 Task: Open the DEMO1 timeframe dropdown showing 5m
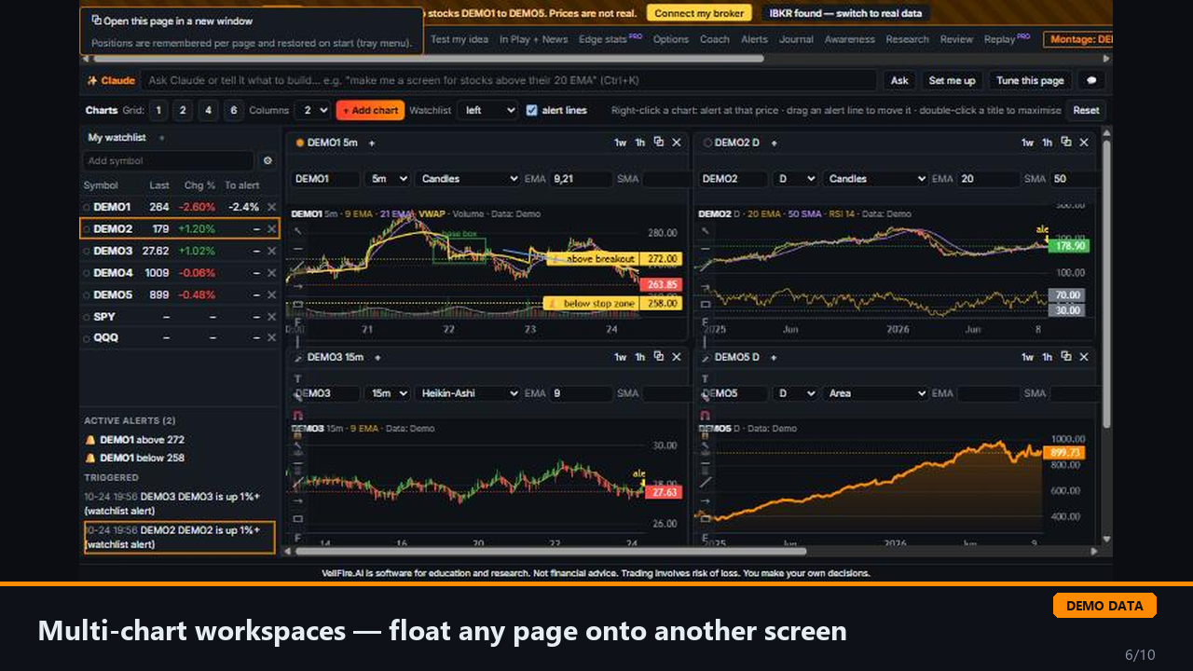pyautogui.click(x=389, y=179)
